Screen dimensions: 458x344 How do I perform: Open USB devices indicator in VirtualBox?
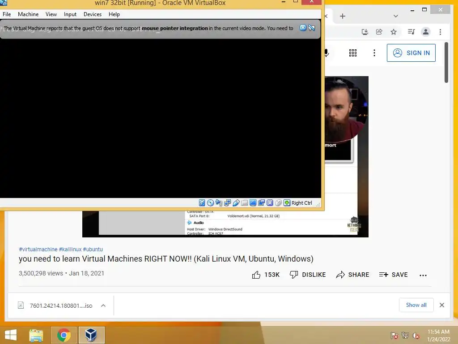tap(236, 203)
